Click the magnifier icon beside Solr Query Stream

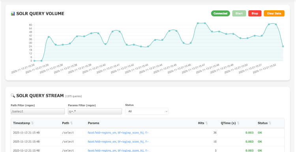coord(13,96)
